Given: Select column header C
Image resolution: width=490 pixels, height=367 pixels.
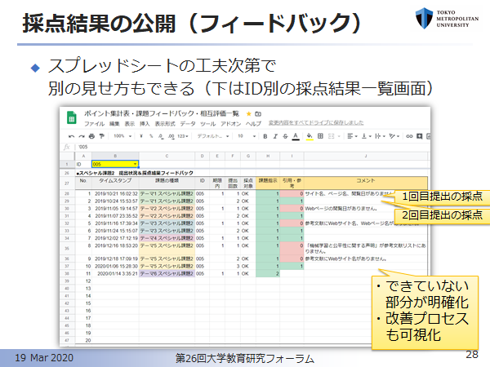Looking at the screenshot, I should 167,156.
